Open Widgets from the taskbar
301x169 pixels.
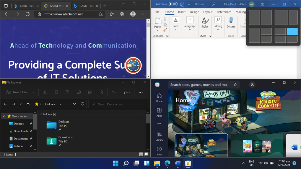(x=147, y=163)
